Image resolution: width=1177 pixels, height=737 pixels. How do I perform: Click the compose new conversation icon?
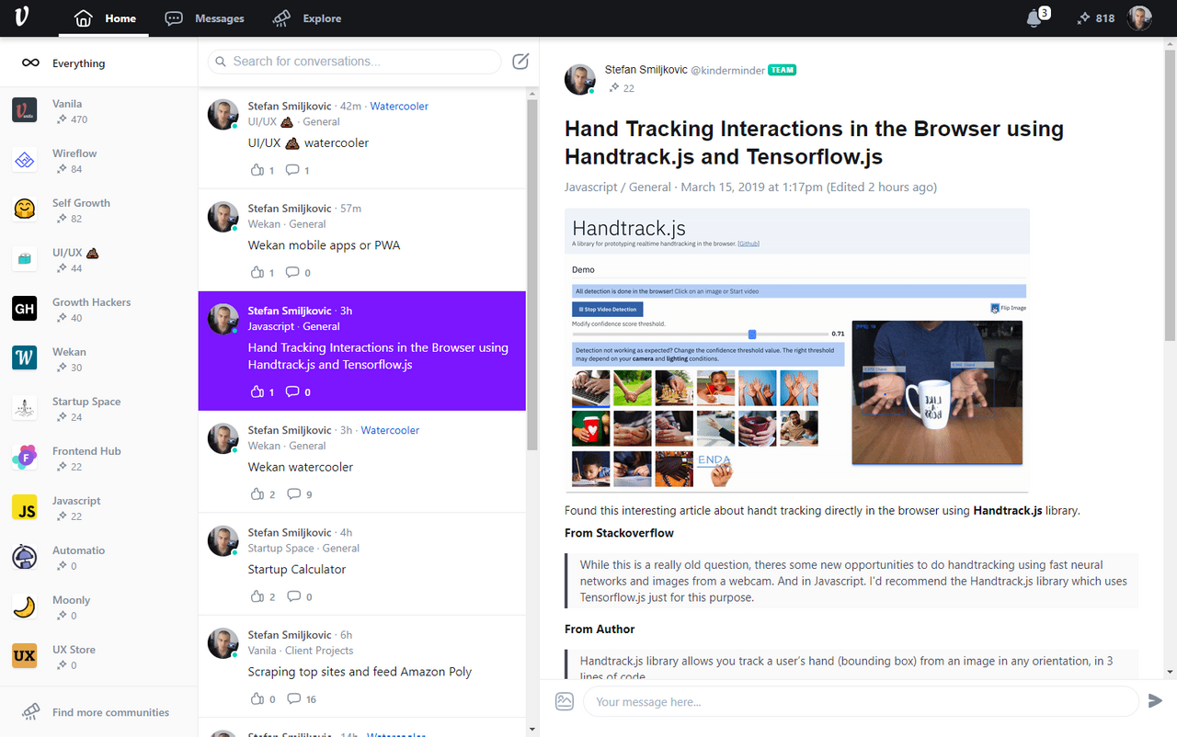click(520, 62)
